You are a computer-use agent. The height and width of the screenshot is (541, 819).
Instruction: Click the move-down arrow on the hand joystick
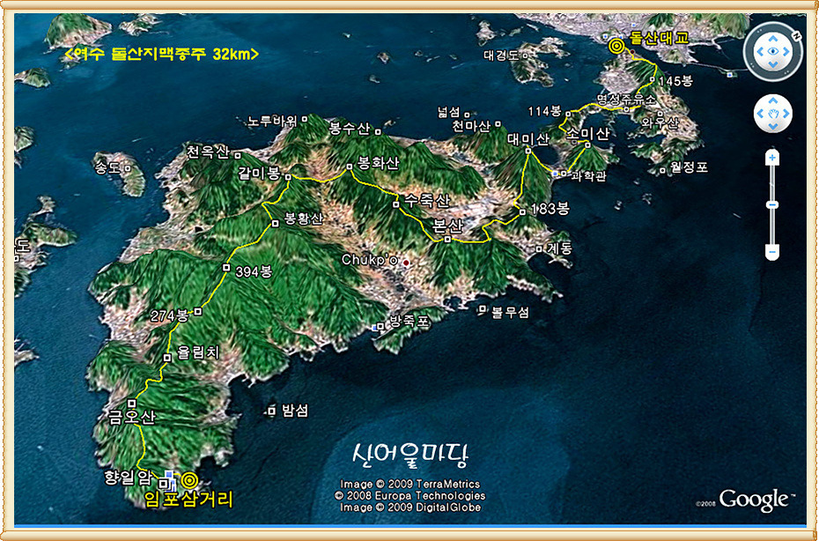click(x=773, y=126)
